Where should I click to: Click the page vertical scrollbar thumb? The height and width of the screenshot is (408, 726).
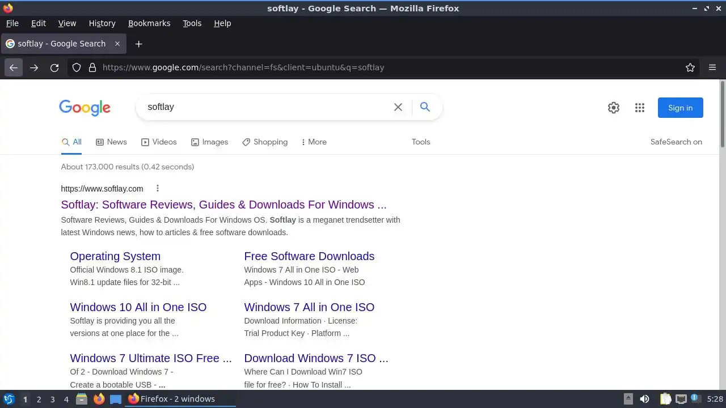pos(723,113)
